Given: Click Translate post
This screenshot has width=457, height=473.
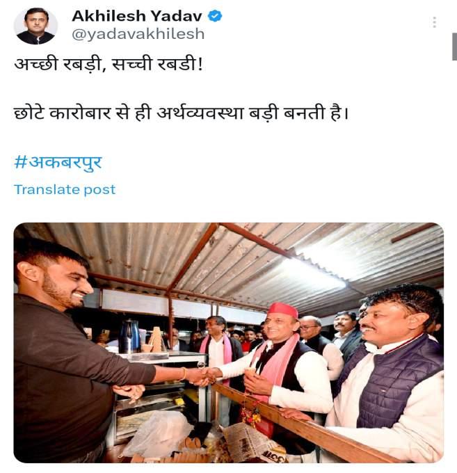Looking at the screenshot, I should click(65, 190).
